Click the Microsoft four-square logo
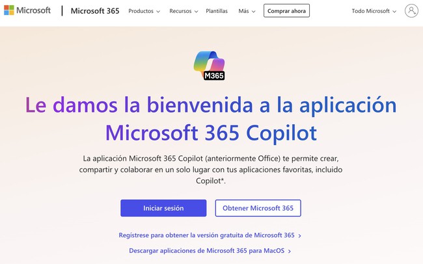423x264 pixels. (10, 11)
